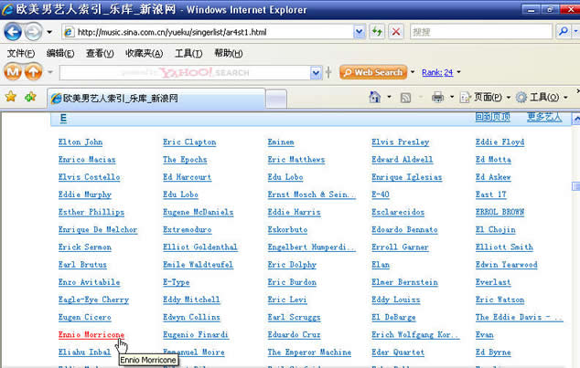580x368 pixels.
Task: Expand the Yahoo search box dropdown
Action: tap(316, 73)
